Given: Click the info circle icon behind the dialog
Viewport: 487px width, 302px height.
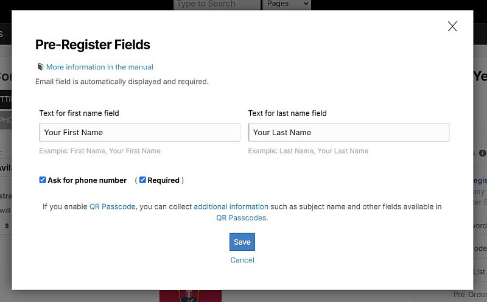Looking at the screenshot, I should coord(482,153).
